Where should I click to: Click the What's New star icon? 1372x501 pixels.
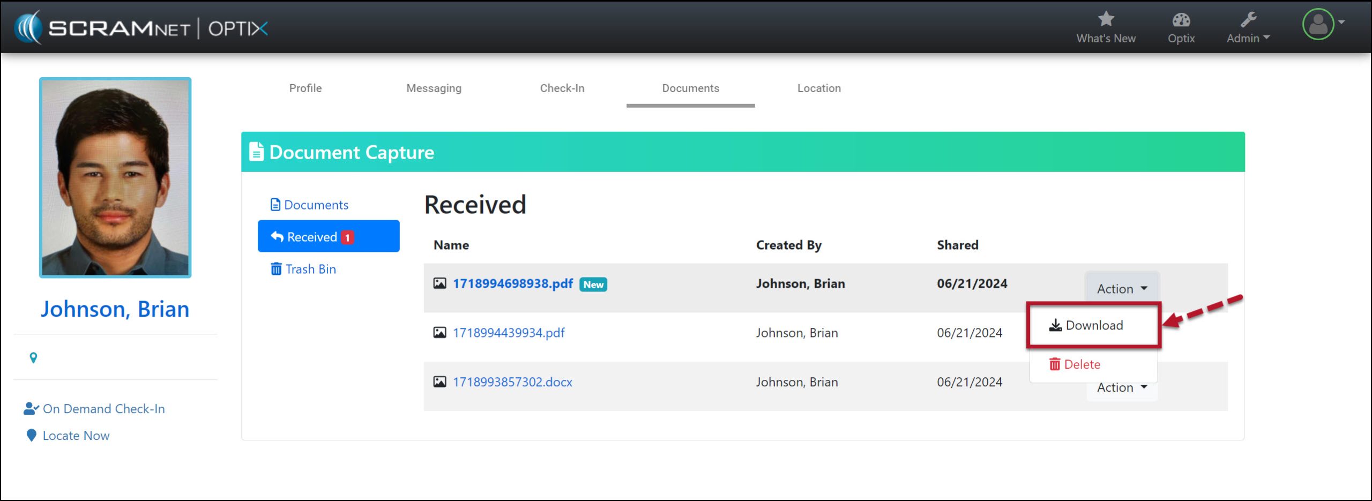1106,20
